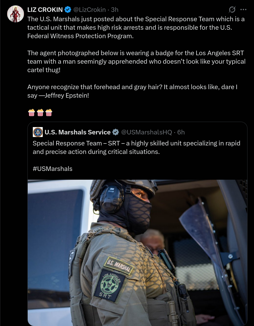Open the LIZ CROKIN display name link
This screenshot has height=326, width=254.
pos(45,10)
